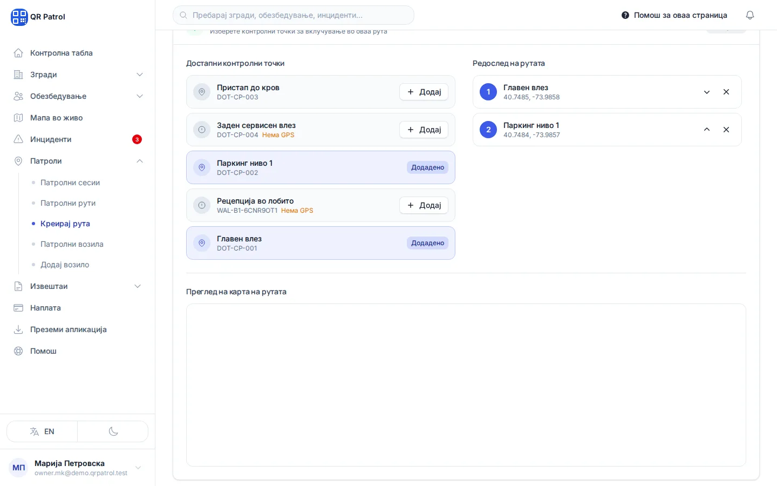Click the step number 2 route badge
Viewport: 777px width, 486px height.
[x=488, y=130]
